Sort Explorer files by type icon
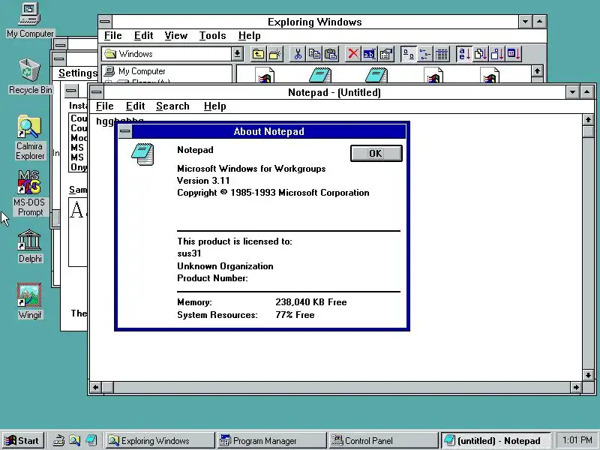 tap(481, 54)
